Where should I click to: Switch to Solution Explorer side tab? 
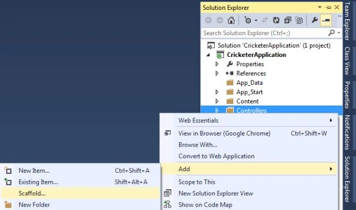[x=347, y=179]
